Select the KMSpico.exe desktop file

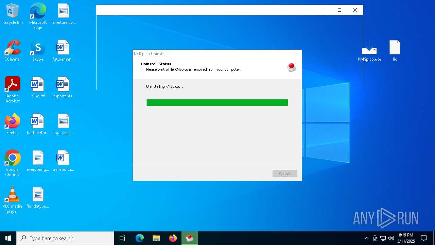[x=369, y=51]
